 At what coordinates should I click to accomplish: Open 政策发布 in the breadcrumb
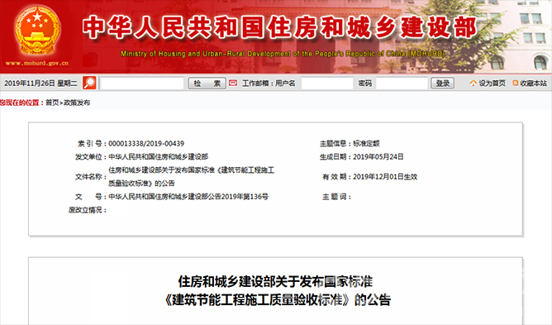77,103
